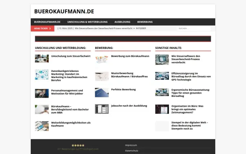Open blank thumbnail for Stempel article

click(162, 126)
